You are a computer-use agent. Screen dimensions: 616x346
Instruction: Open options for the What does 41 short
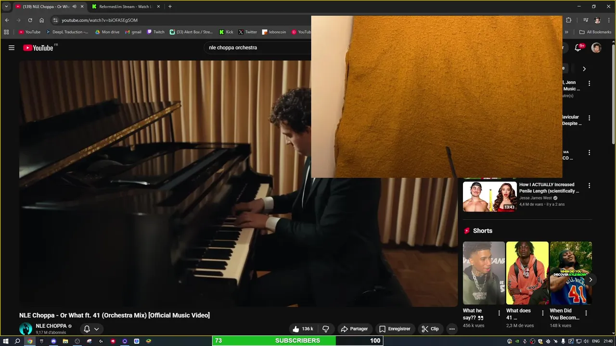click(x=543, y=313)
